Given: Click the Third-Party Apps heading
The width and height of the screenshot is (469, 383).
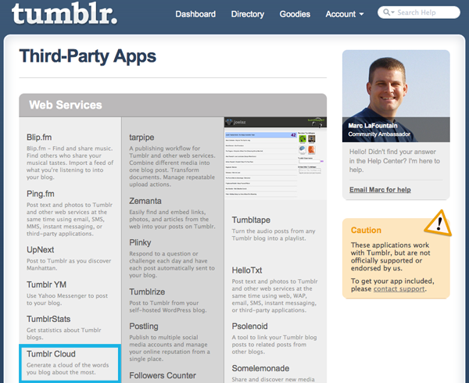Looking at the screenshot, I should [x=88, y=56].
